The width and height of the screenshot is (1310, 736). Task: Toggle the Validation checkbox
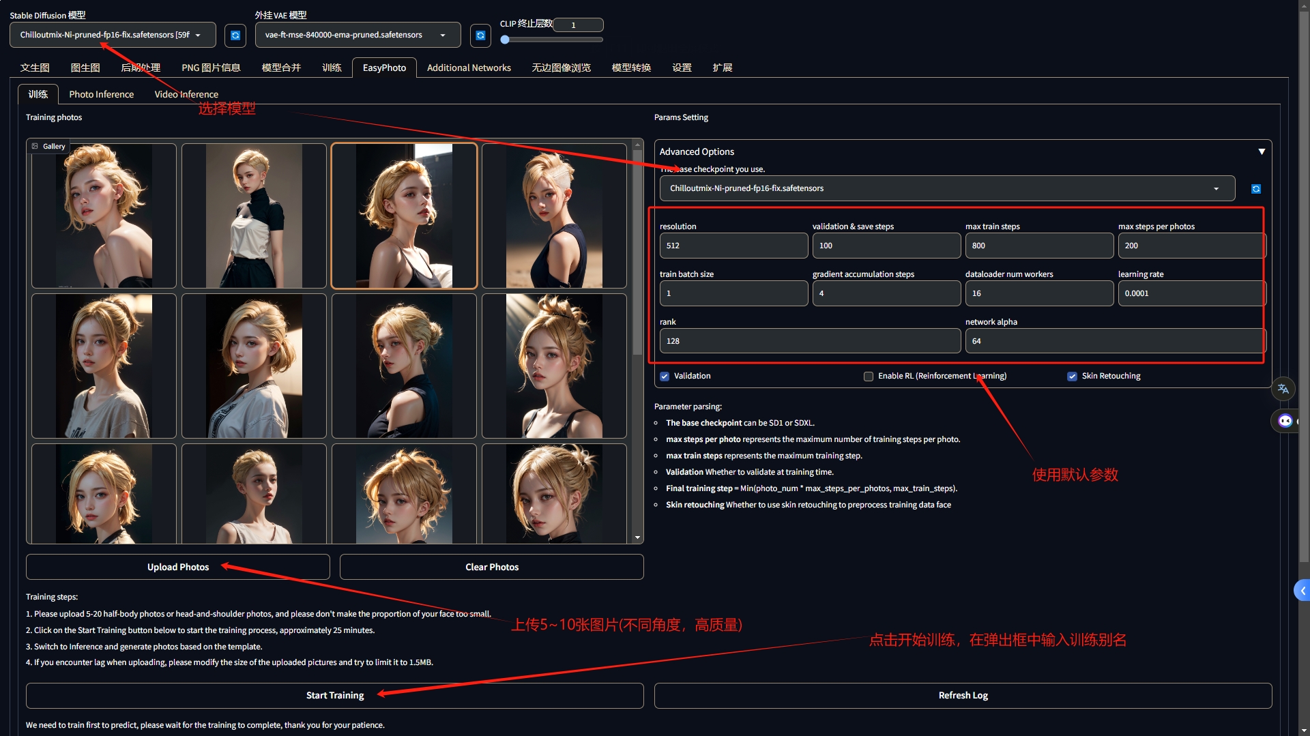click(665, 377)
